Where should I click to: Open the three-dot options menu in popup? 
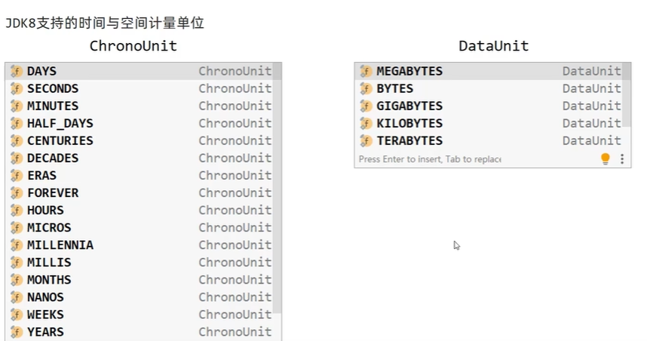(x=622, y=159)
